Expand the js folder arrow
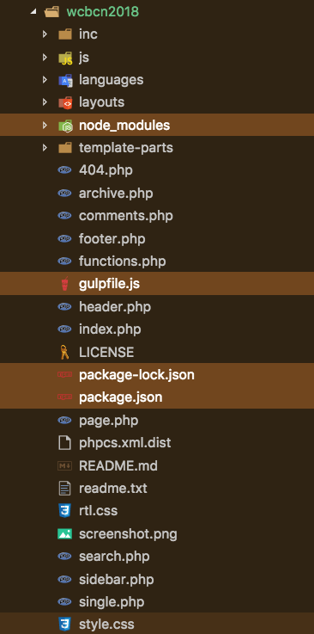 pyautogui.click(x=45, y=57)
